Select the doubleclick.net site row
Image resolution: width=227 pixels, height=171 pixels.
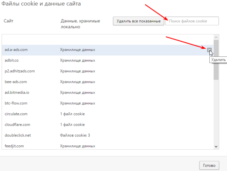click(x=108, y=135)
